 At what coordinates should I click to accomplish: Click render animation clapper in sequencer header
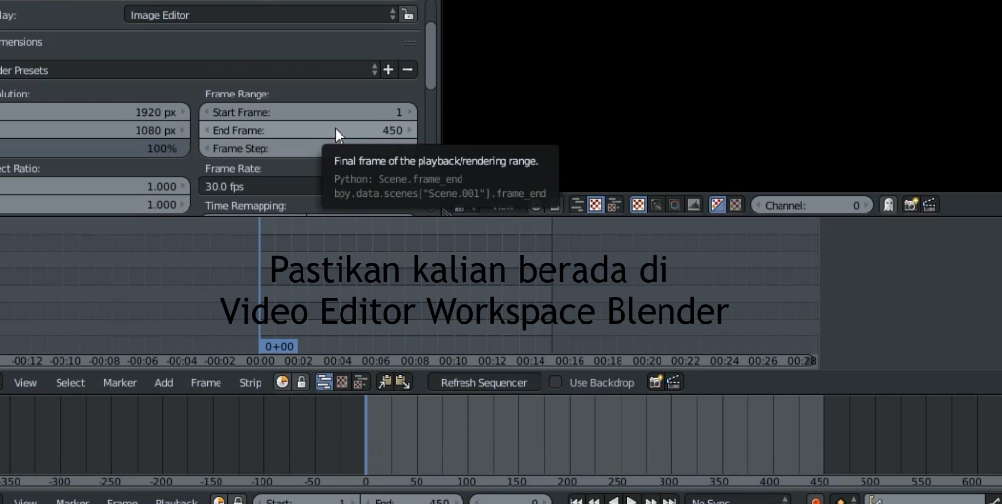tap(673, 383)
